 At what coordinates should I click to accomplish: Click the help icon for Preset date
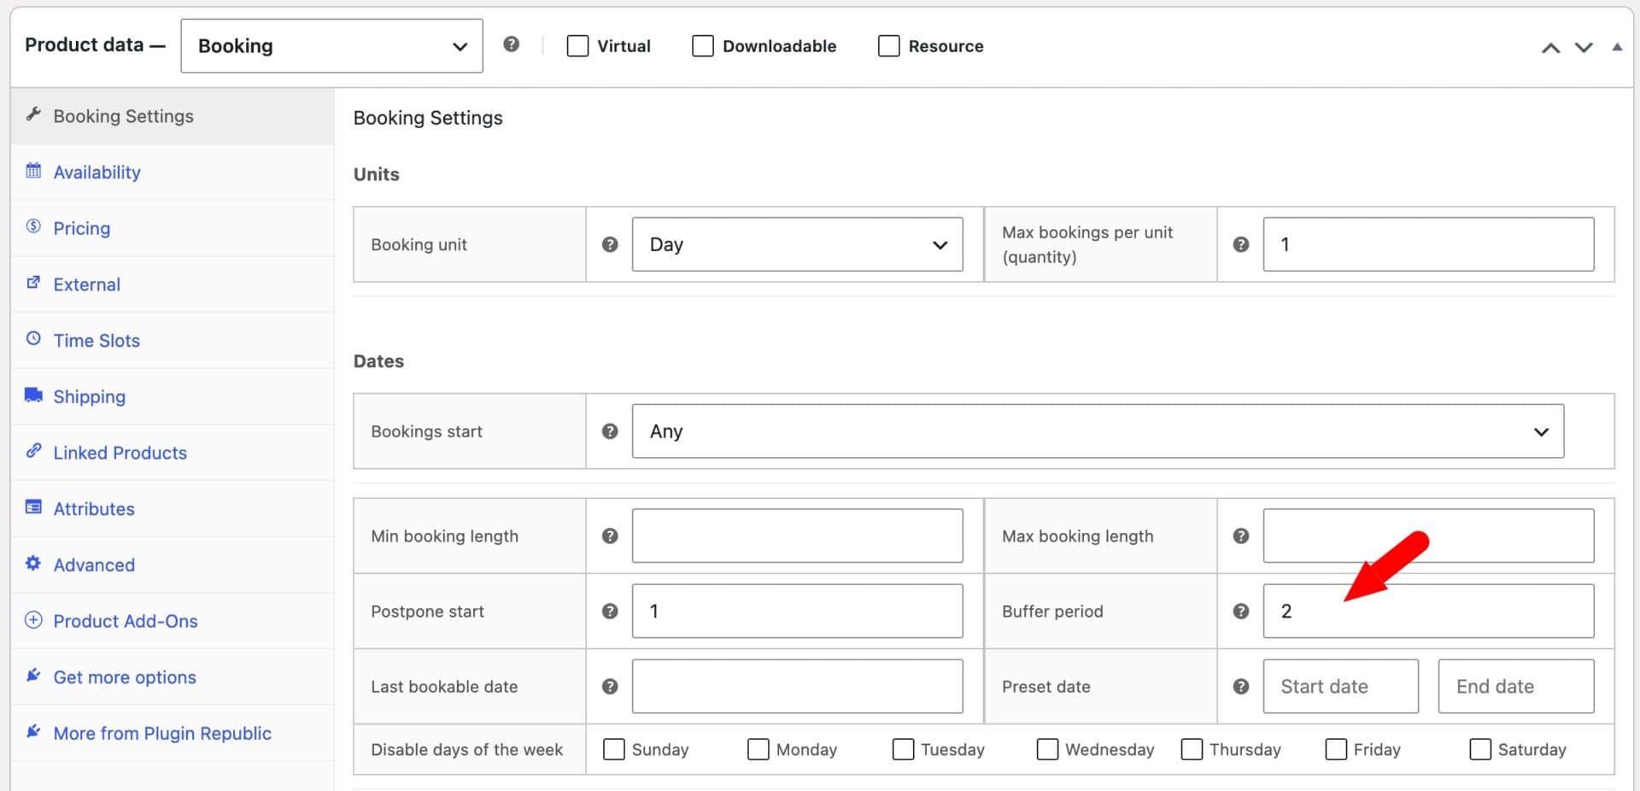[x=1241, y=686]
